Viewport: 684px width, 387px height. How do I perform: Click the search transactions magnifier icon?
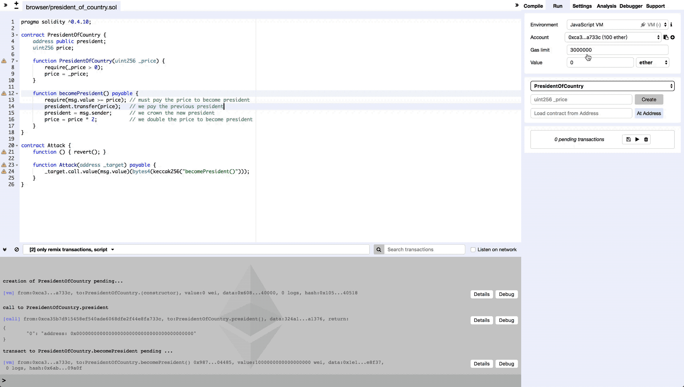(x=379, y=250)
